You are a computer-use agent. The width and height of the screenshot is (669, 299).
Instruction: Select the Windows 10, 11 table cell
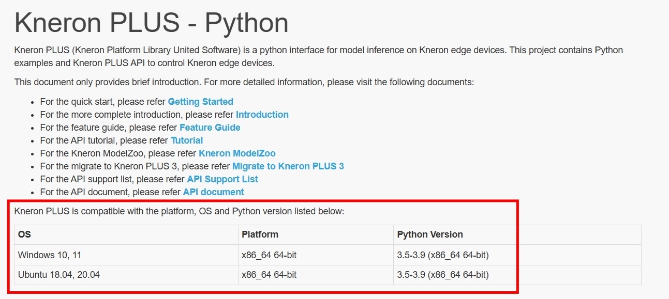(126, 255)
